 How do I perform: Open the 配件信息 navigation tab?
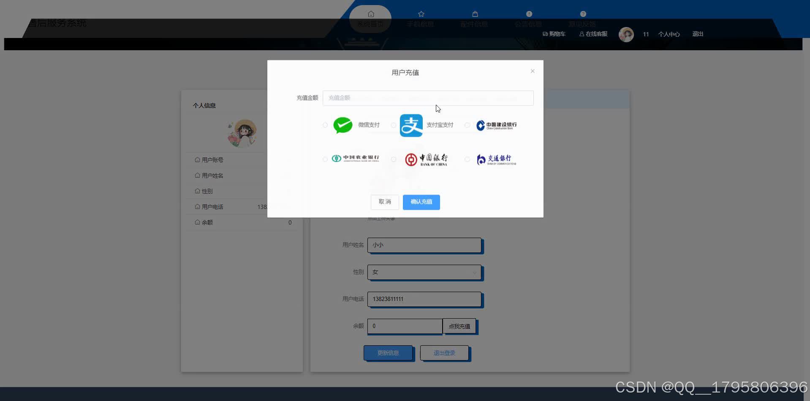point(474,19)
